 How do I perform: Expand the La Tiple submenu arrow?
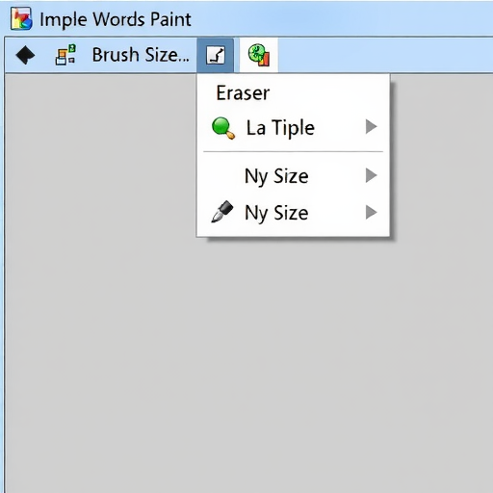[371, 126]
